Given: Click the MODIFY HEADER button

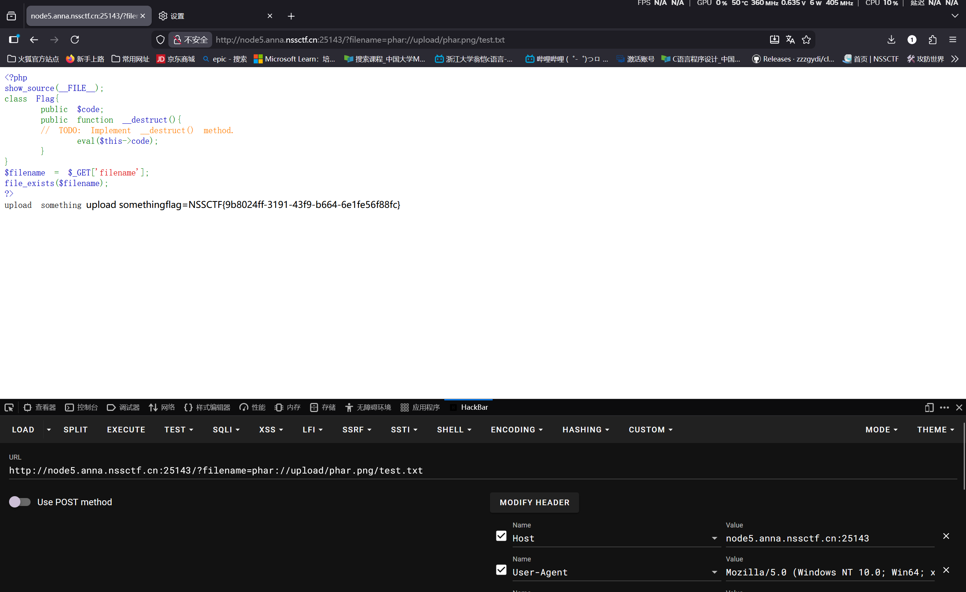Looking at the screenshot, I should coord(535,502).
